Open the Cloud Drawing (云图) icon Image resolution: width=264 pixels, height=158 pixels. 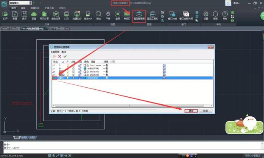coord(34,16)
